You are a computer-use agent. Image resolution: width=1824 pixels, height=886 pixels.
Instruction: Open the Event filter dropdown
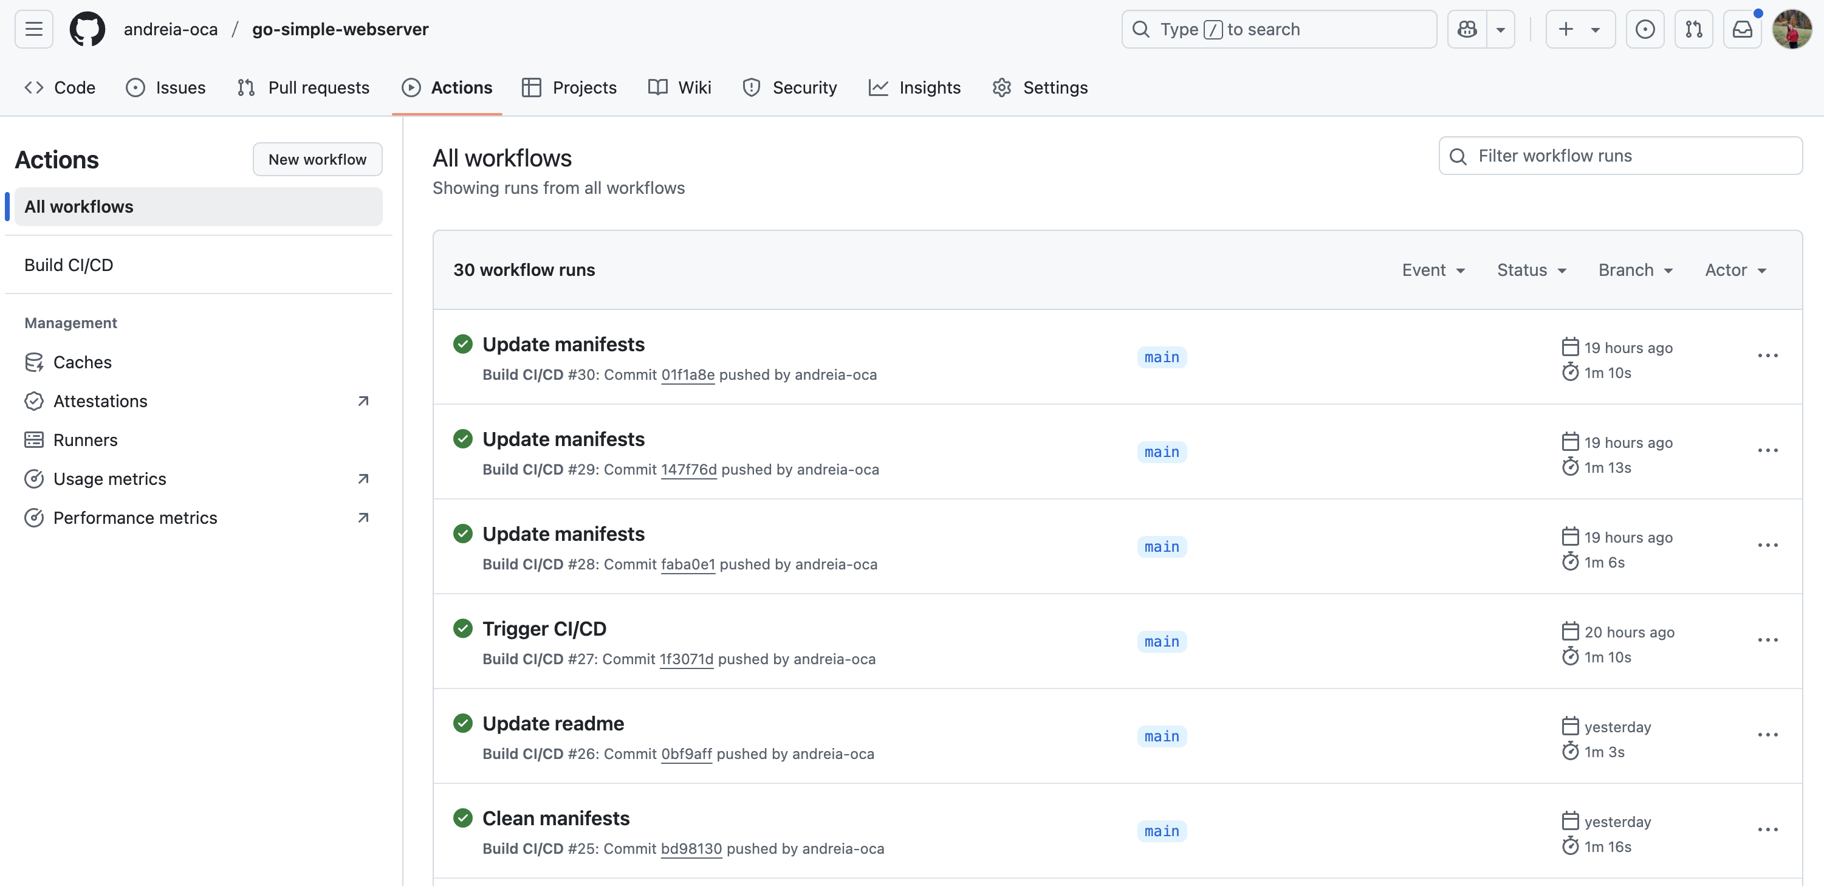coord(1433,270)
